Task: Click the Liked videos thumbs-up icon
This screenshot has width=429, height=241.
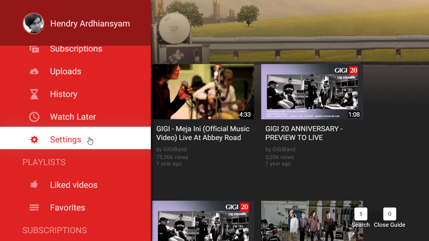Action: coord(34,184)
